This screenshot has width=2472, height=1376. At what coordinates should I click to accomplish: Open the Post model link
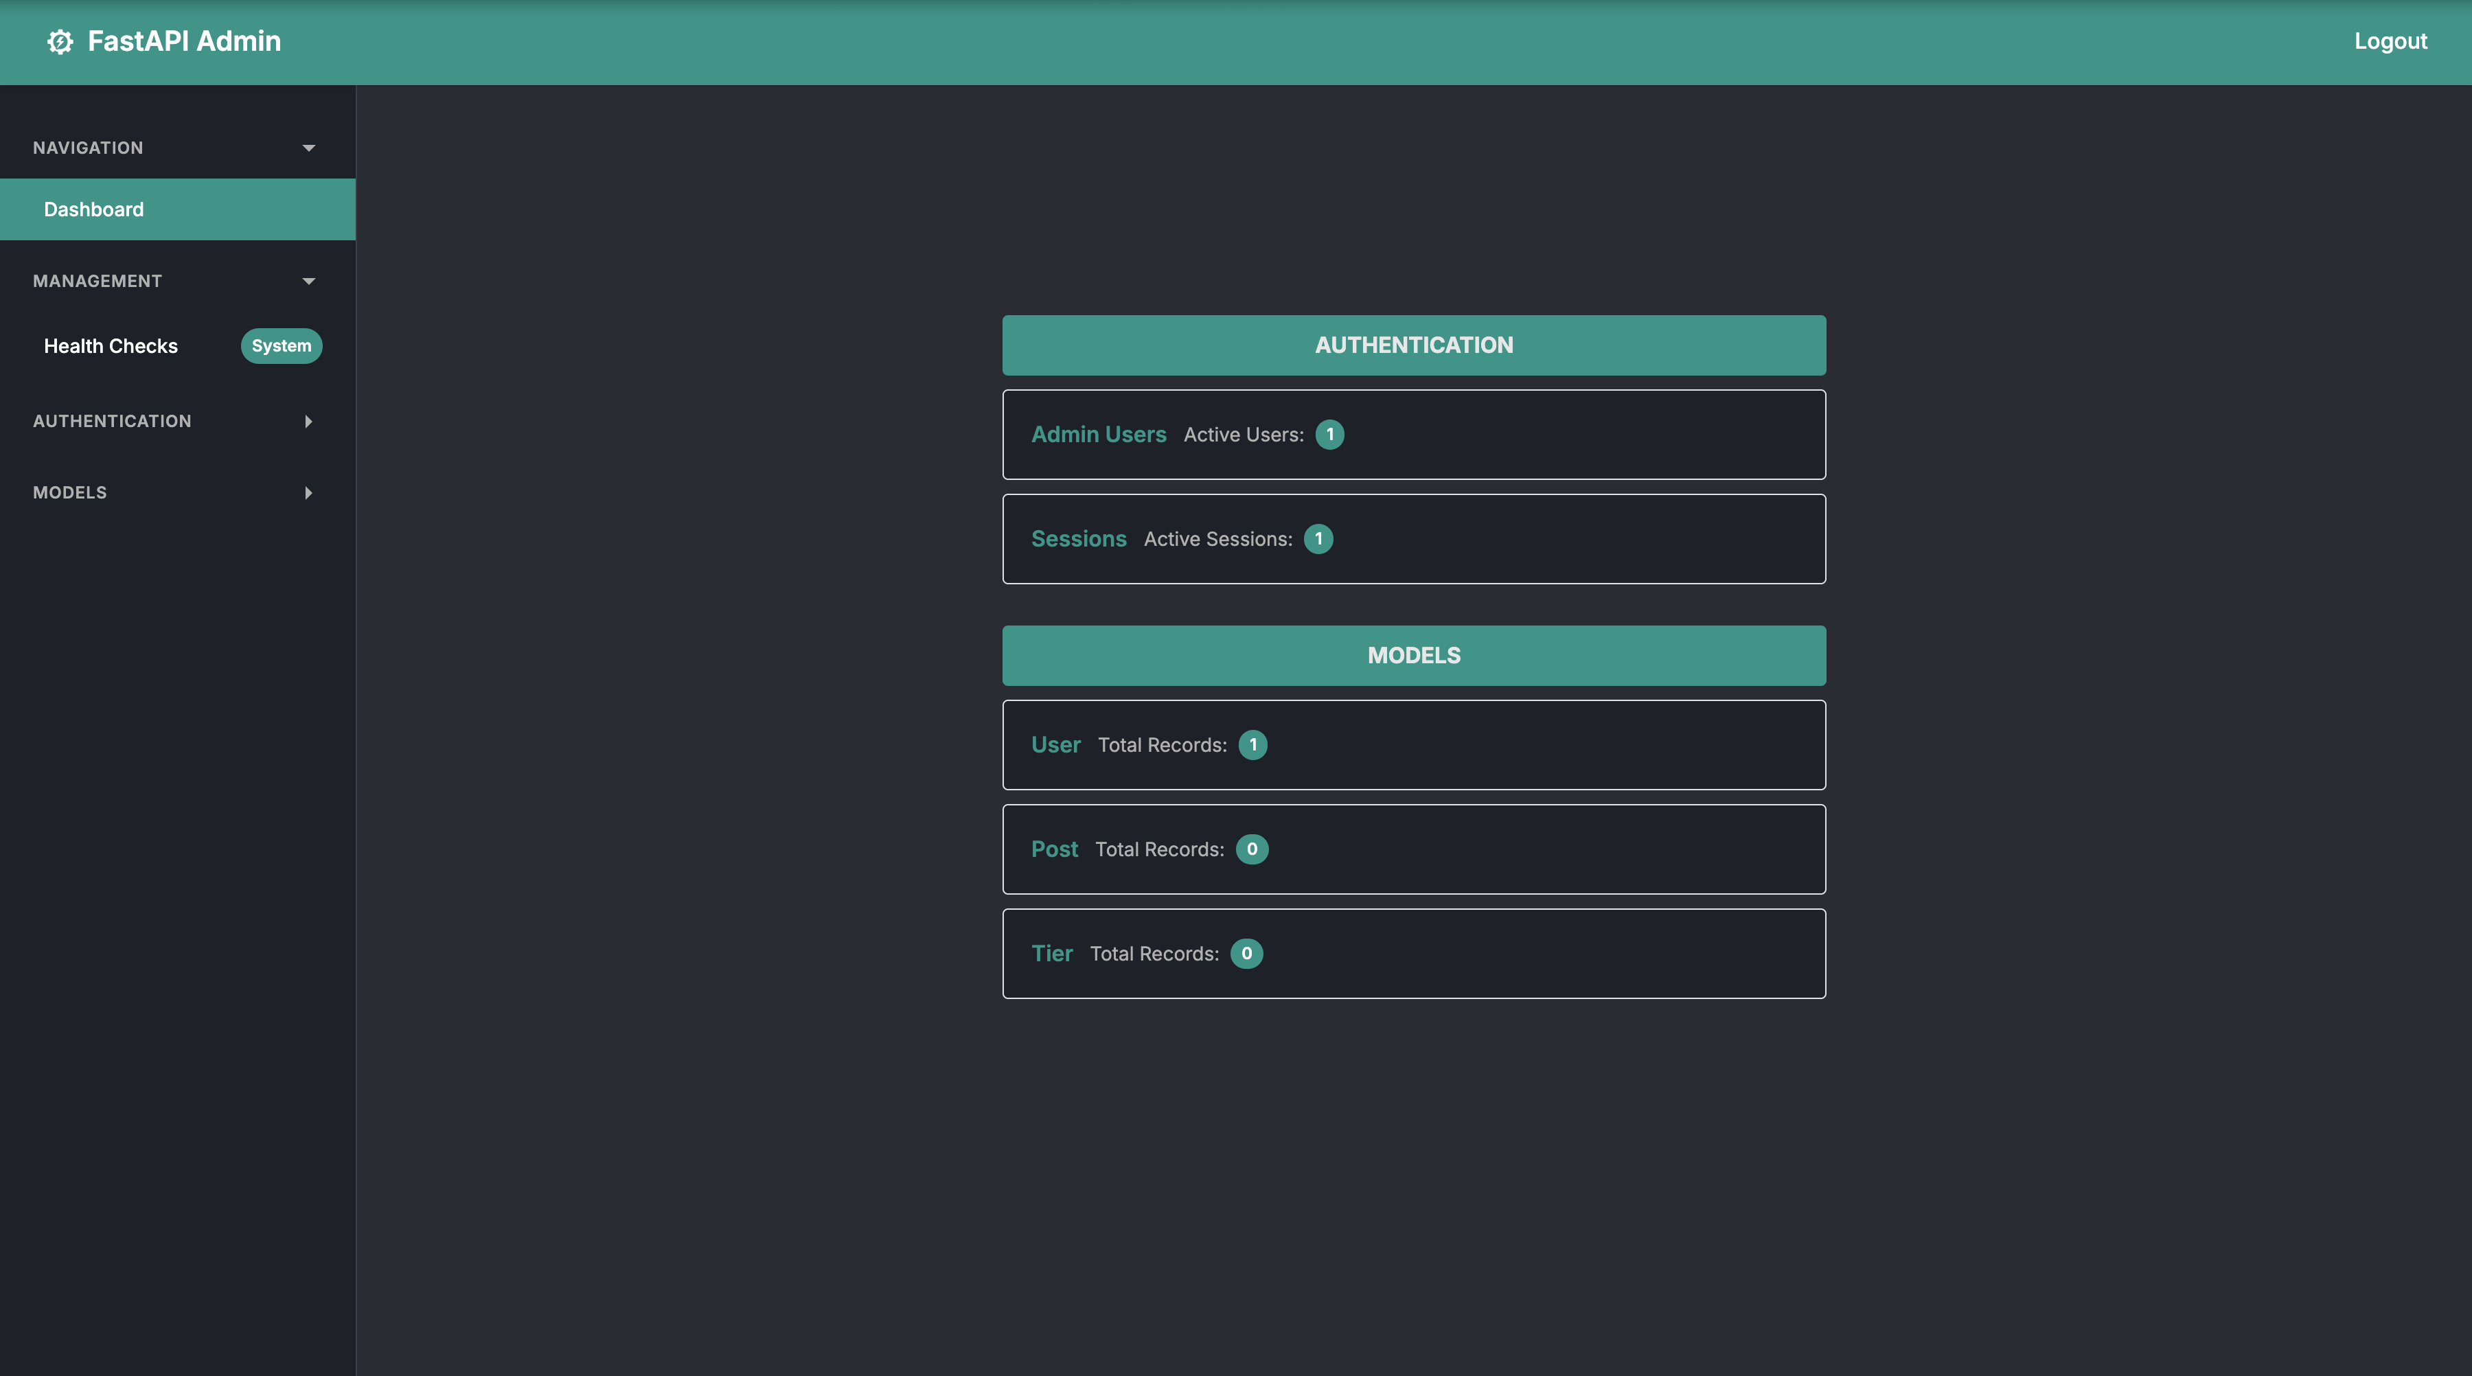(x=1055, y=849)
